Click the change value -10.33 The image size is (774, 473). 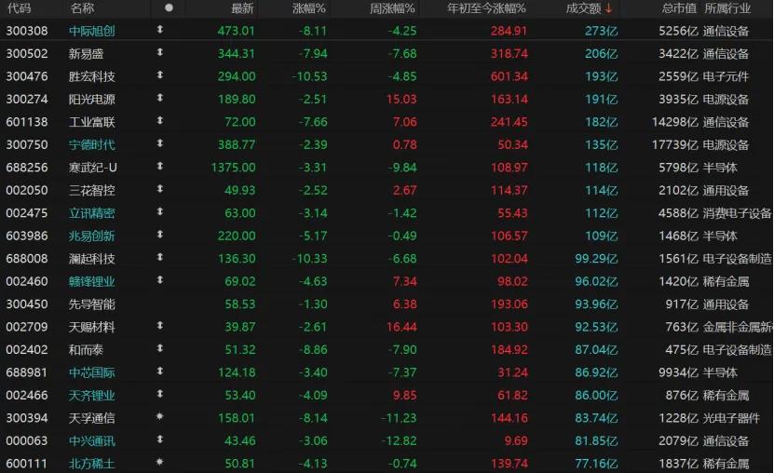(309, 259)
